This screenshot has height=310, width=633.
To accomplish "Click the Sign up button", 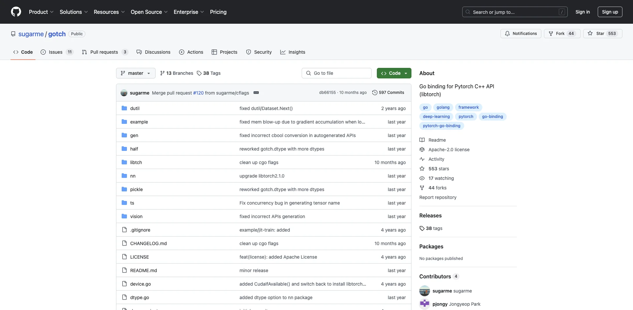I will pos(610,12).
